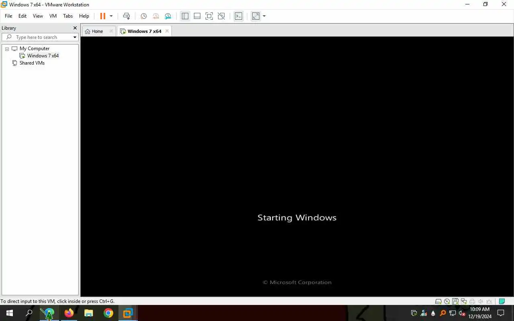Restore down the VMware Workstation window
Viewport: 514px width, 321px height.
coord(485,4)
